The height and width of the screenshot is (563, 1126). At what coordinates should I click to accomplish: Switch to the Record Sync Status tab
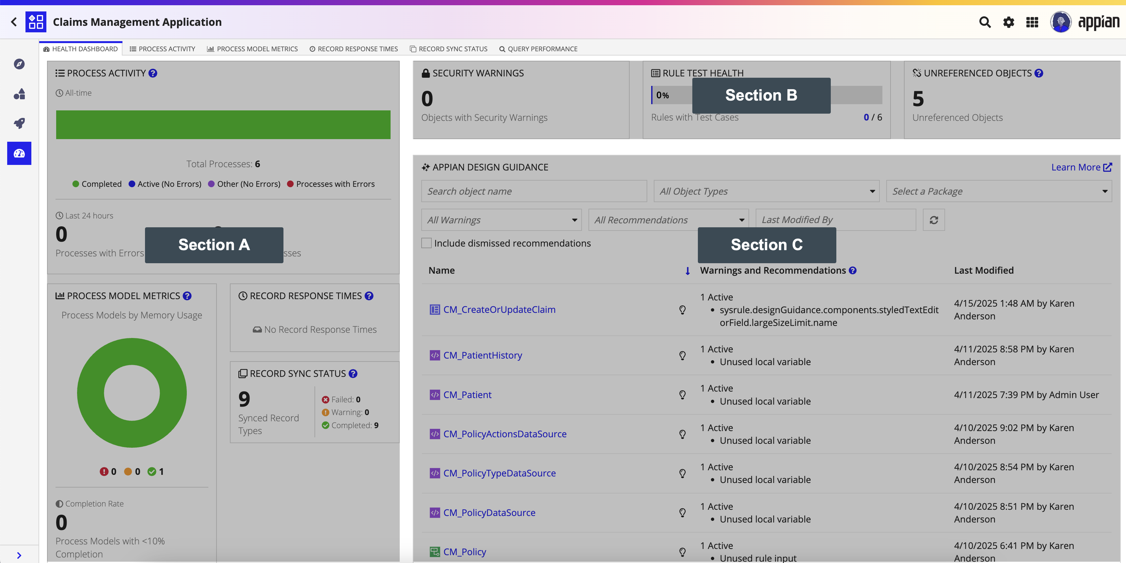[x=448, y=49]
